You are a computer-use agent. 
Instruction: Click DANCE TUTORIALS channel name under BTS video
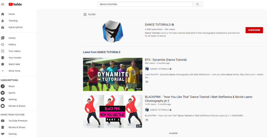click(159, 69)
